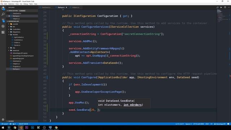Click line number 42 in the gutter
Screen dimensions: 231x130
coord(45,77)
